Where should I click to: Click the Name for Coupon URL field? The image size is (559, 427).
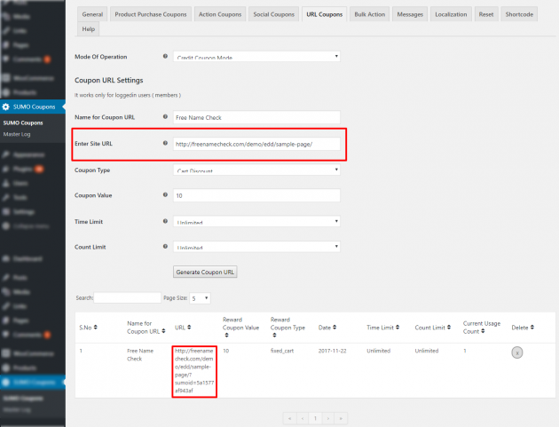pyautogui.click(x=256, y=117)
